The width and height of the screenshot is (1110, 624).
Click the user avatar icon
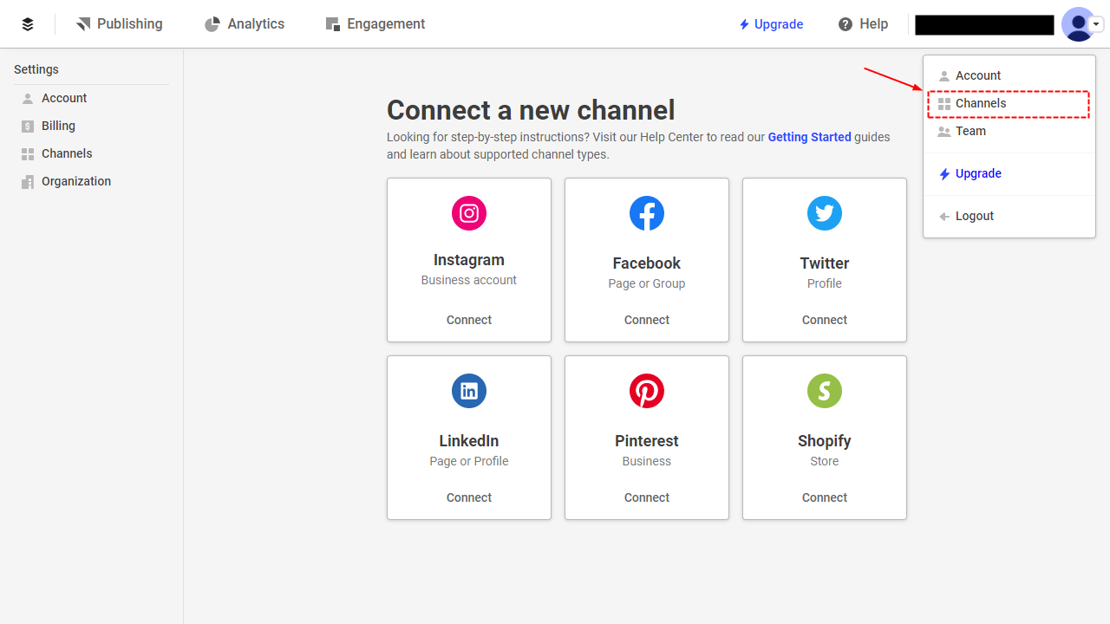[x=1078, y=24]
